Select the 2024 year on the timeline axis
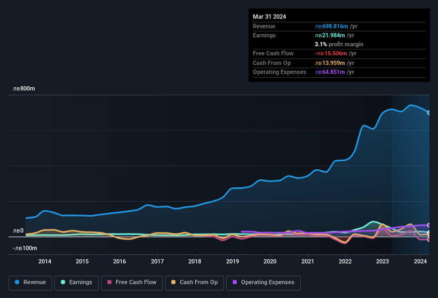 click(420, 261)
